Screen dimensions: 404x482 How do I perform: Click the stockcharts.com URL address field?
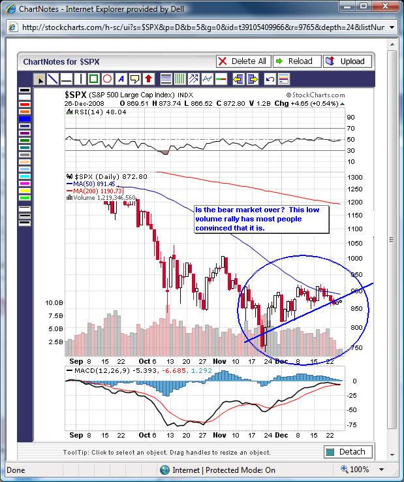(x=203, y=27)
